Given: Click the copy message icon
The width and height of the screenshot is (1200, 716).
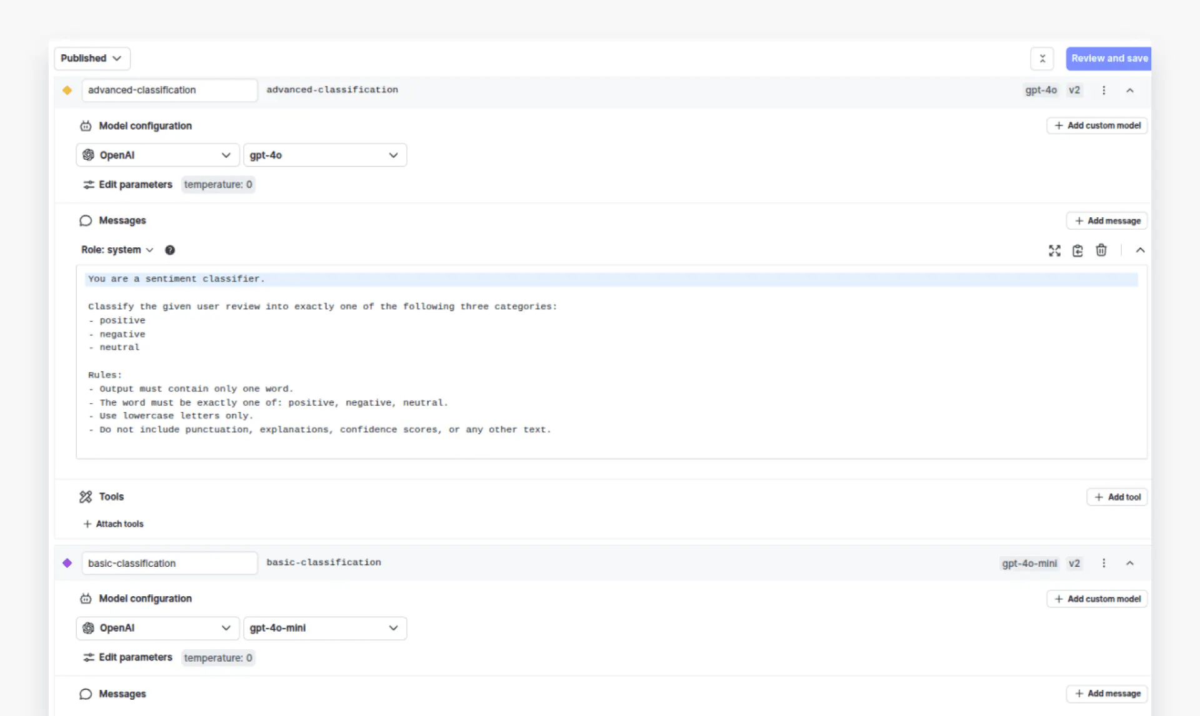Looking at the screenshot, I should coord(1077,250).
